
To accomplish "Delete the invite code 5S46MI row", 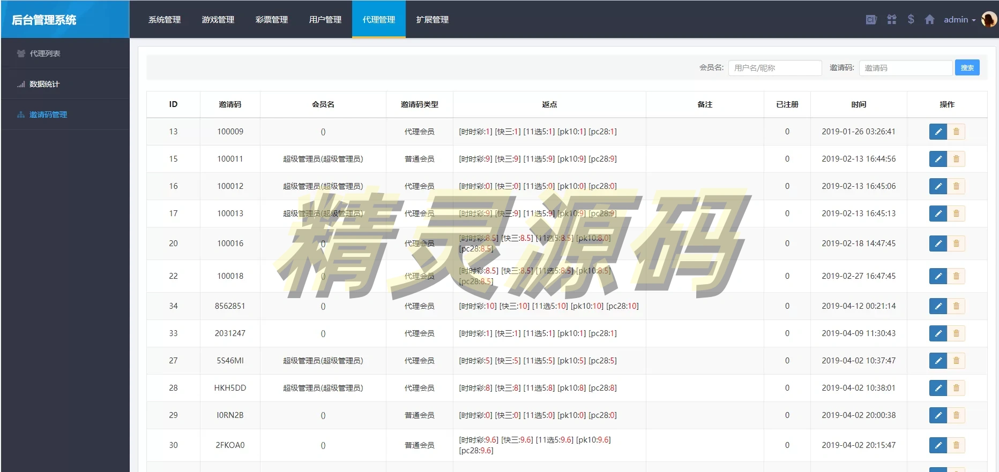I will [x=956, y=361].
